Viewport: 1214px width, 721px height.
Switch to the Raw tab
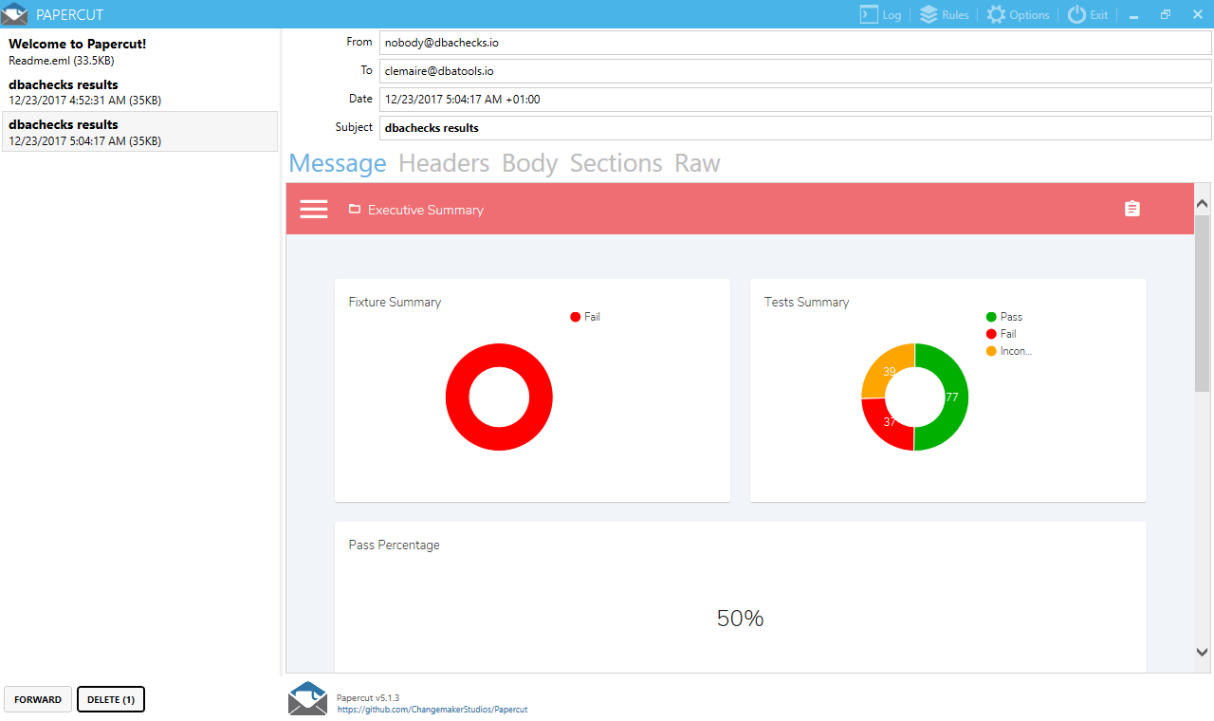tap(697, 163)
